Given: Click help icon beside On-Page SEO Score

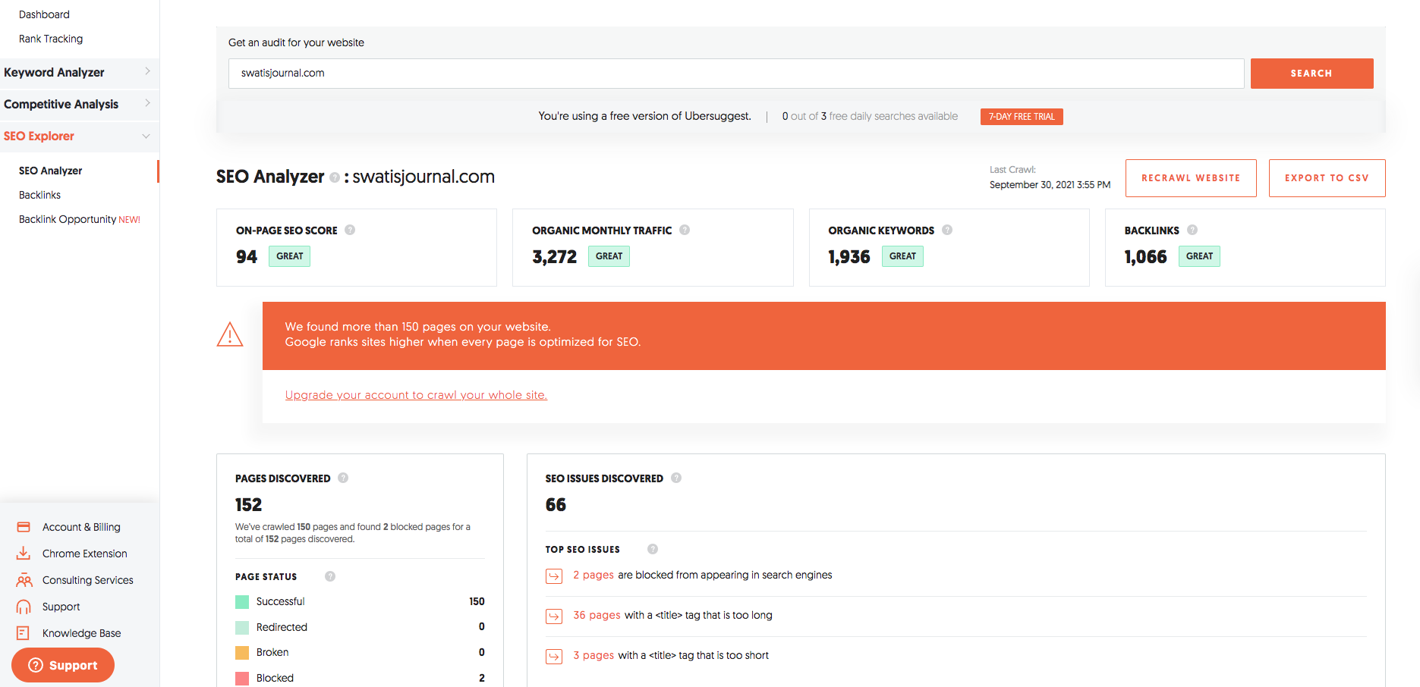Looking at the screenshot, I should click(x=350, y=230).
